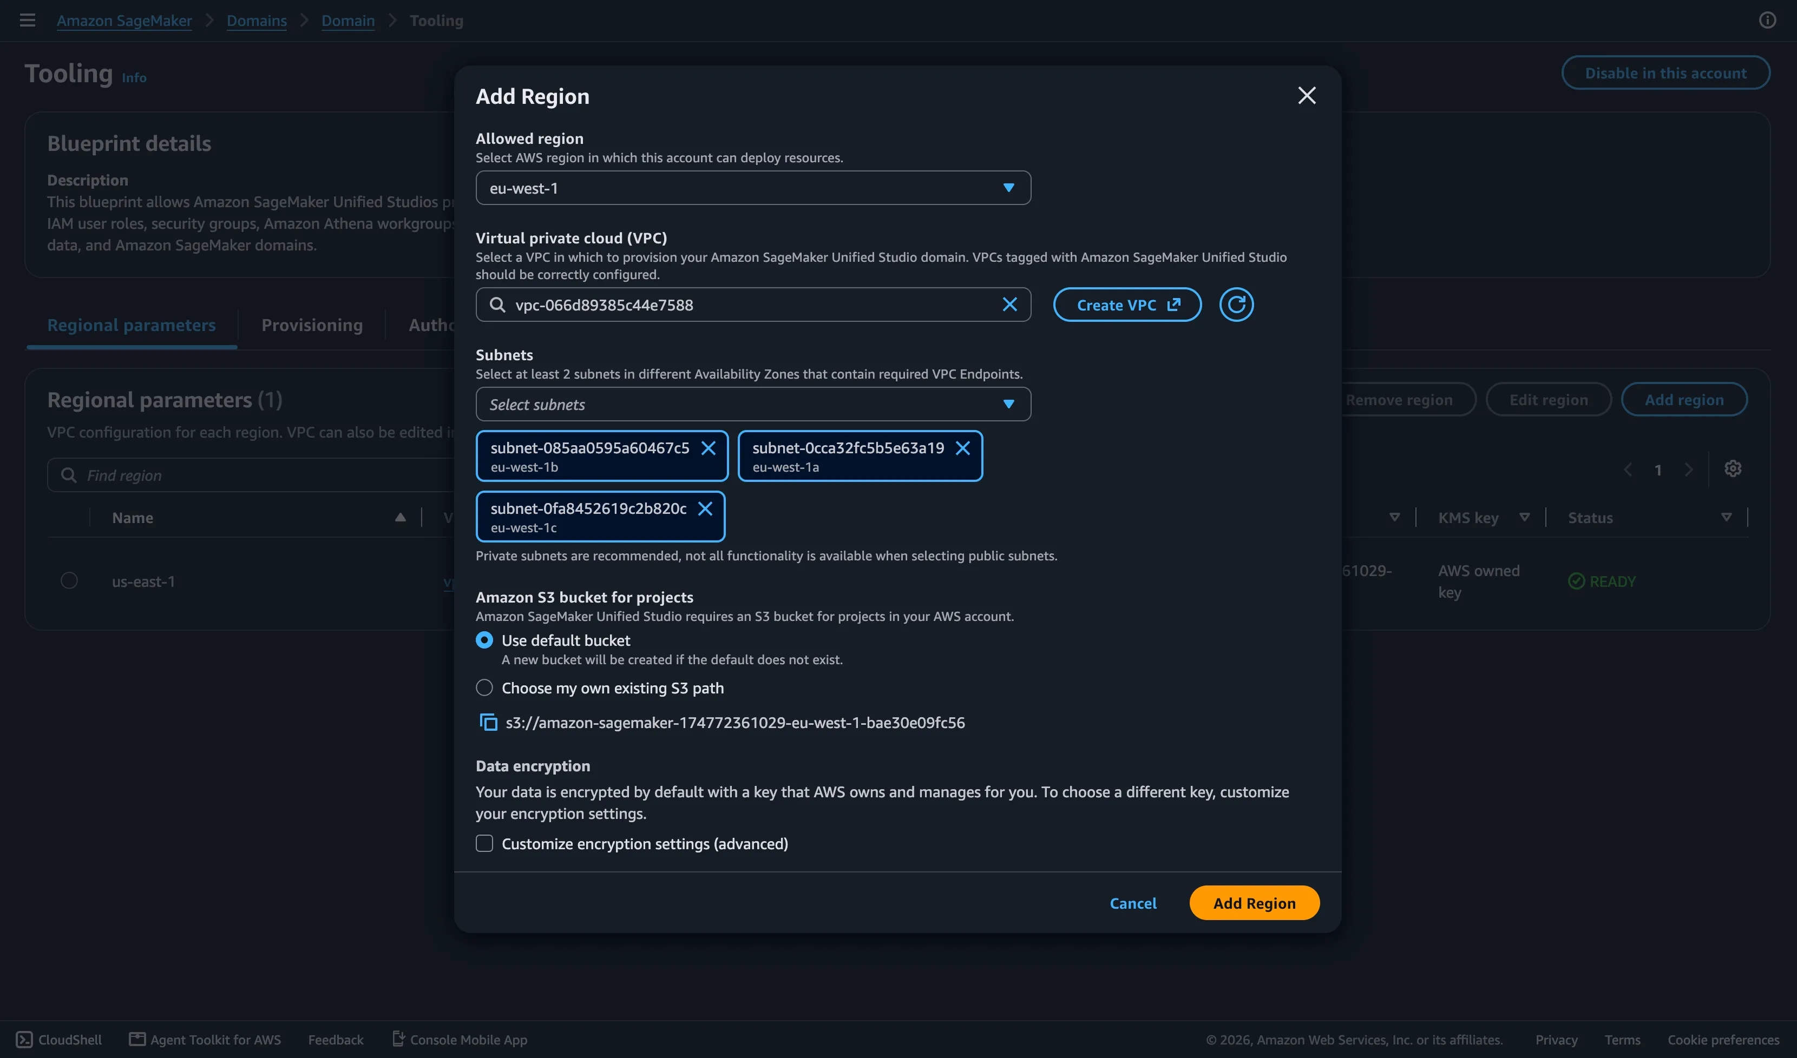Click the READY status text

tap(1612, 581)
